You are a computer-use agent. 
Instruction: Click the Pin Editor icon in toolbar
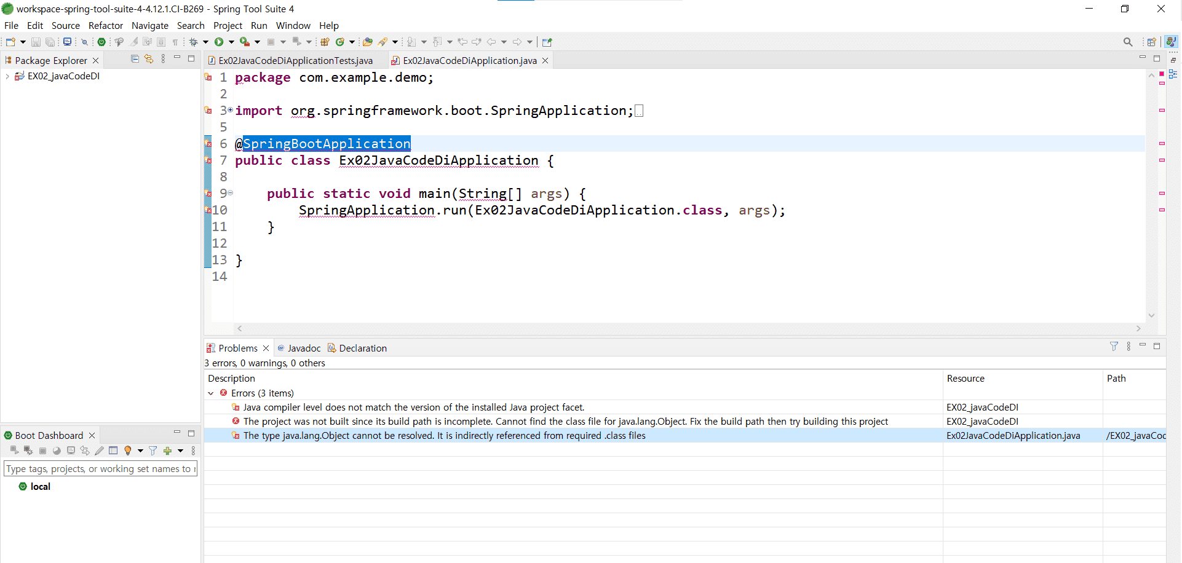click(547, 42)
